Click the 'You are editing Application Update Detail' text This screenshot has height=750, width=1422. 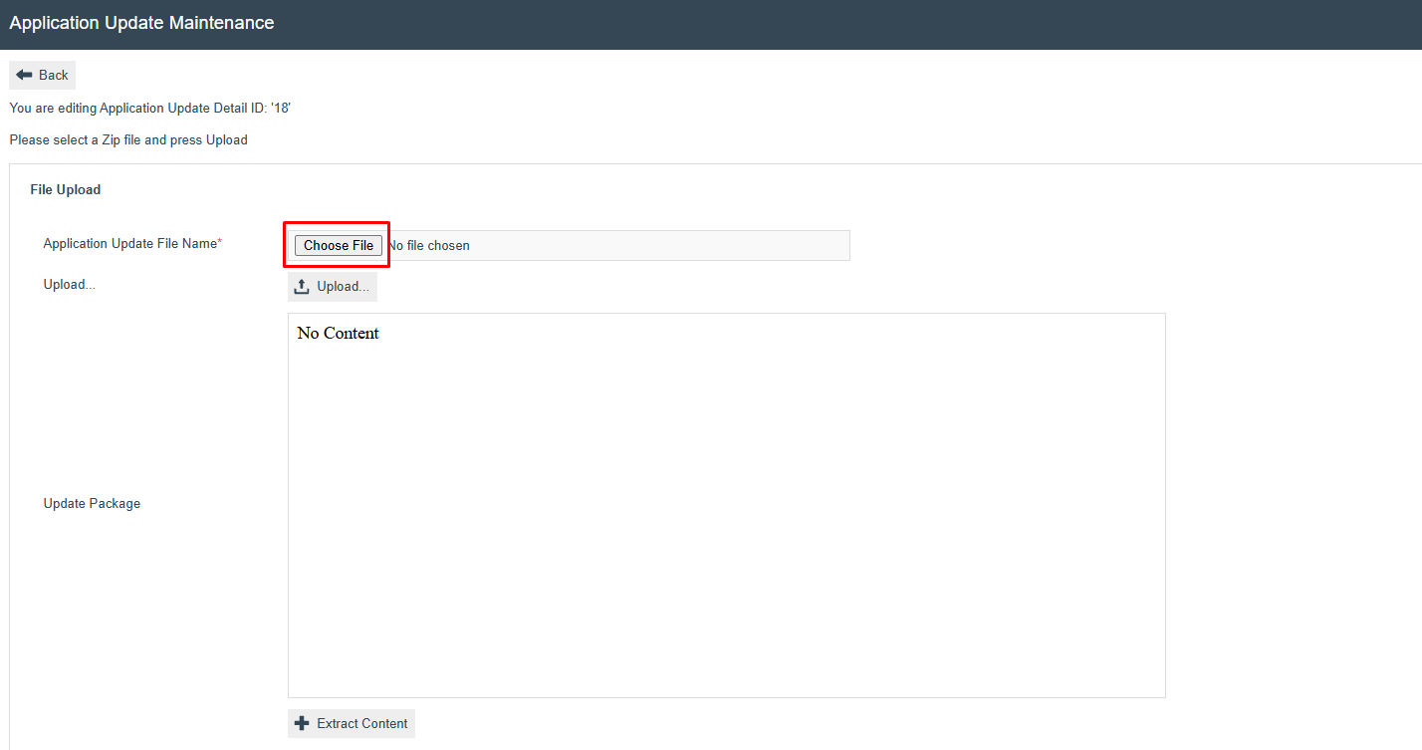(x=149, y=108)
